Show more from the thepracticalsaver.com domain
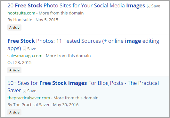The image size is (170, 118). 76,98
